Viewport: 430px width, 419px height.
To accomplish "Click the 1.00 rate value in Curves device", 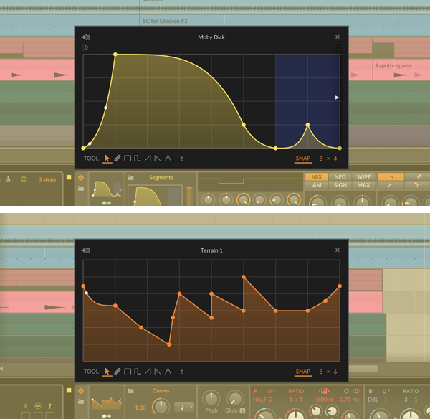I will 140,408.
